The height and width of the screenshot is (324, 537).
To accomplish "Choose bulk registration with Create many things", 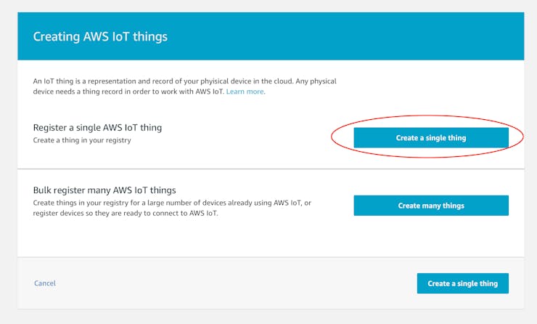I will point(431,206).
